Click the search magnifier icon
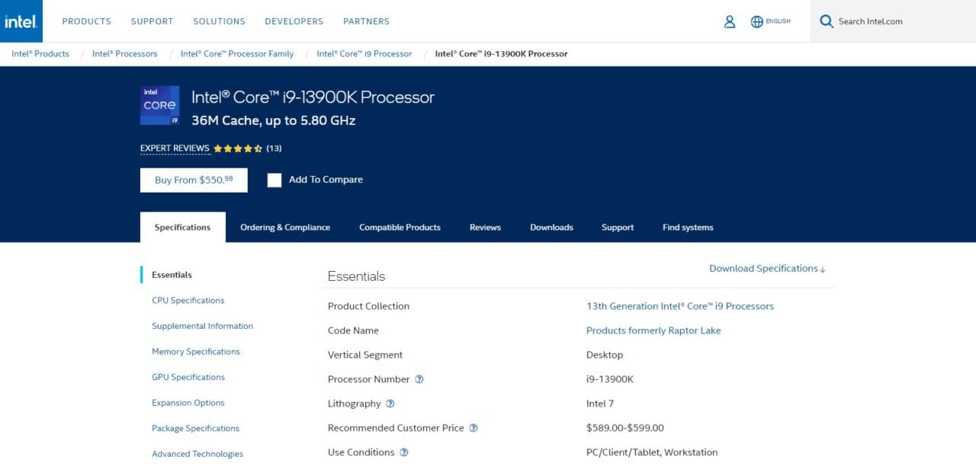976x472 pixels. click(x=826, y=21)
